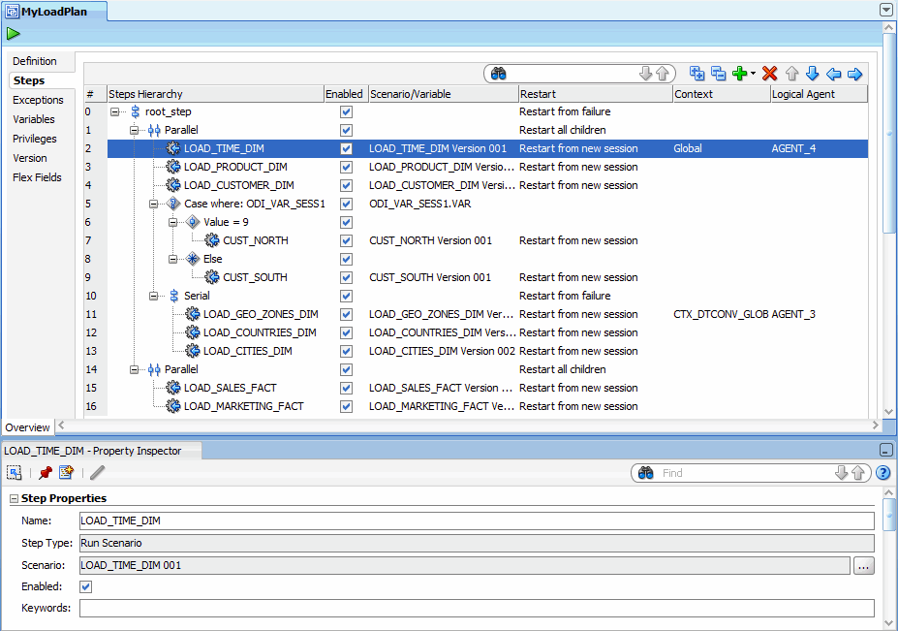Toggle Enabled checkbox in Step Properties
Screen dimensions: 898x631
tap(86, 586)
